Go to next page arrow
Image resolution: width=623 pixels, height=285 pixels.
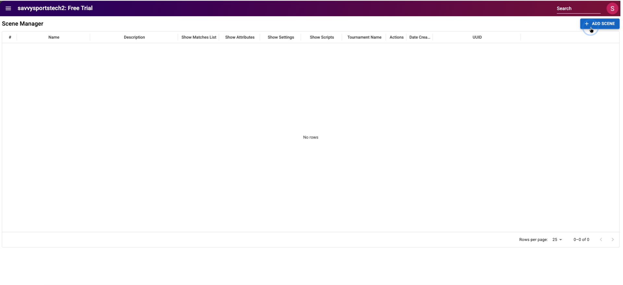click(612, 240)
